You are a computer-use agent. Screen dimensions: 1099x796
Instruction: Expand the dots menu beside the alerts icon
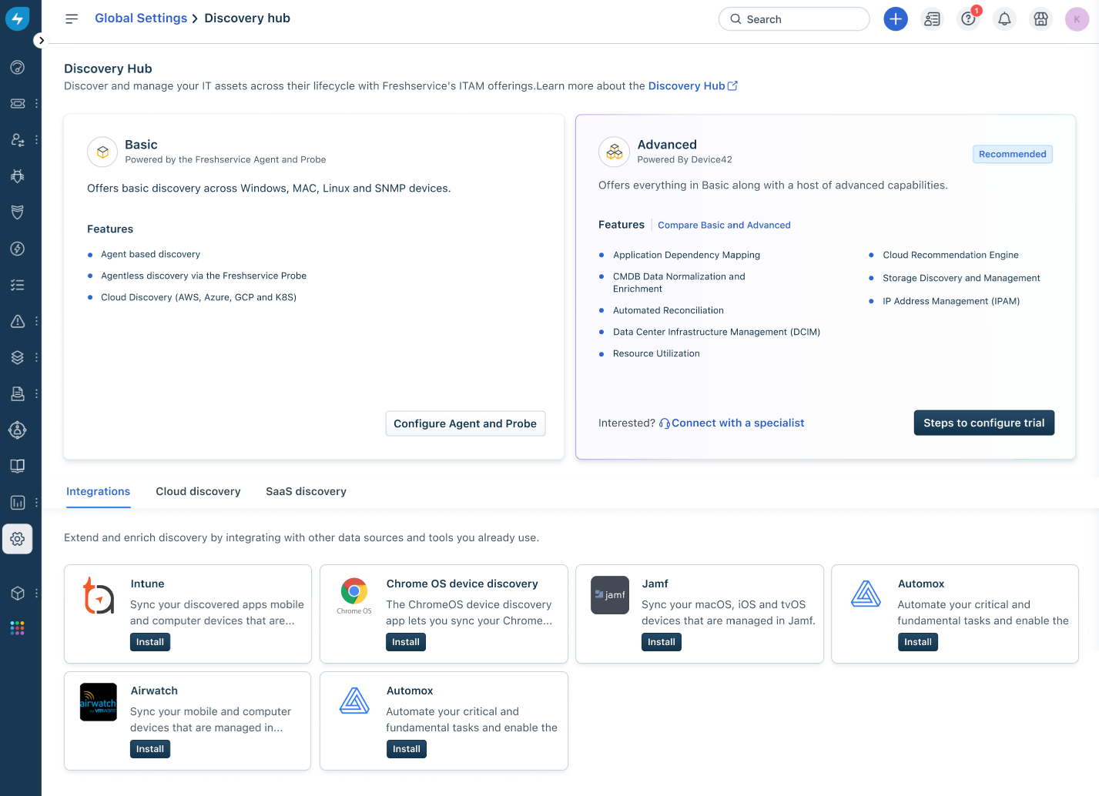point(36,321)
